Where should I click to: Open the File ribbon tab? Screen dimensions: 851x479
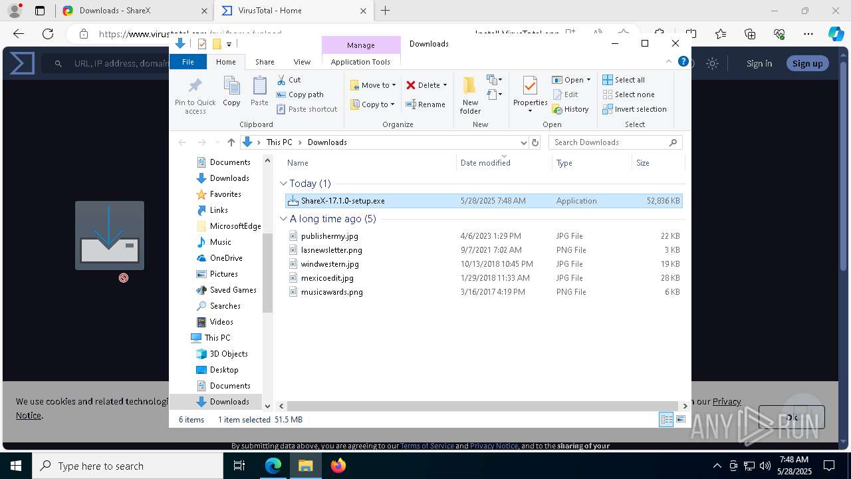click(188, 62)
